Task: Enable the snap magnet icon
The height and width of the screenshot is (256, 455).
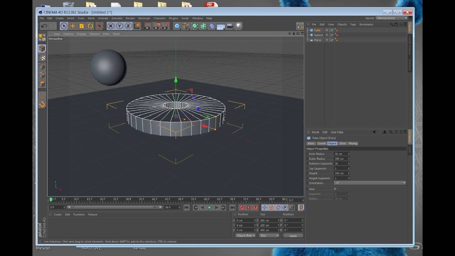Action: [42, 104]
